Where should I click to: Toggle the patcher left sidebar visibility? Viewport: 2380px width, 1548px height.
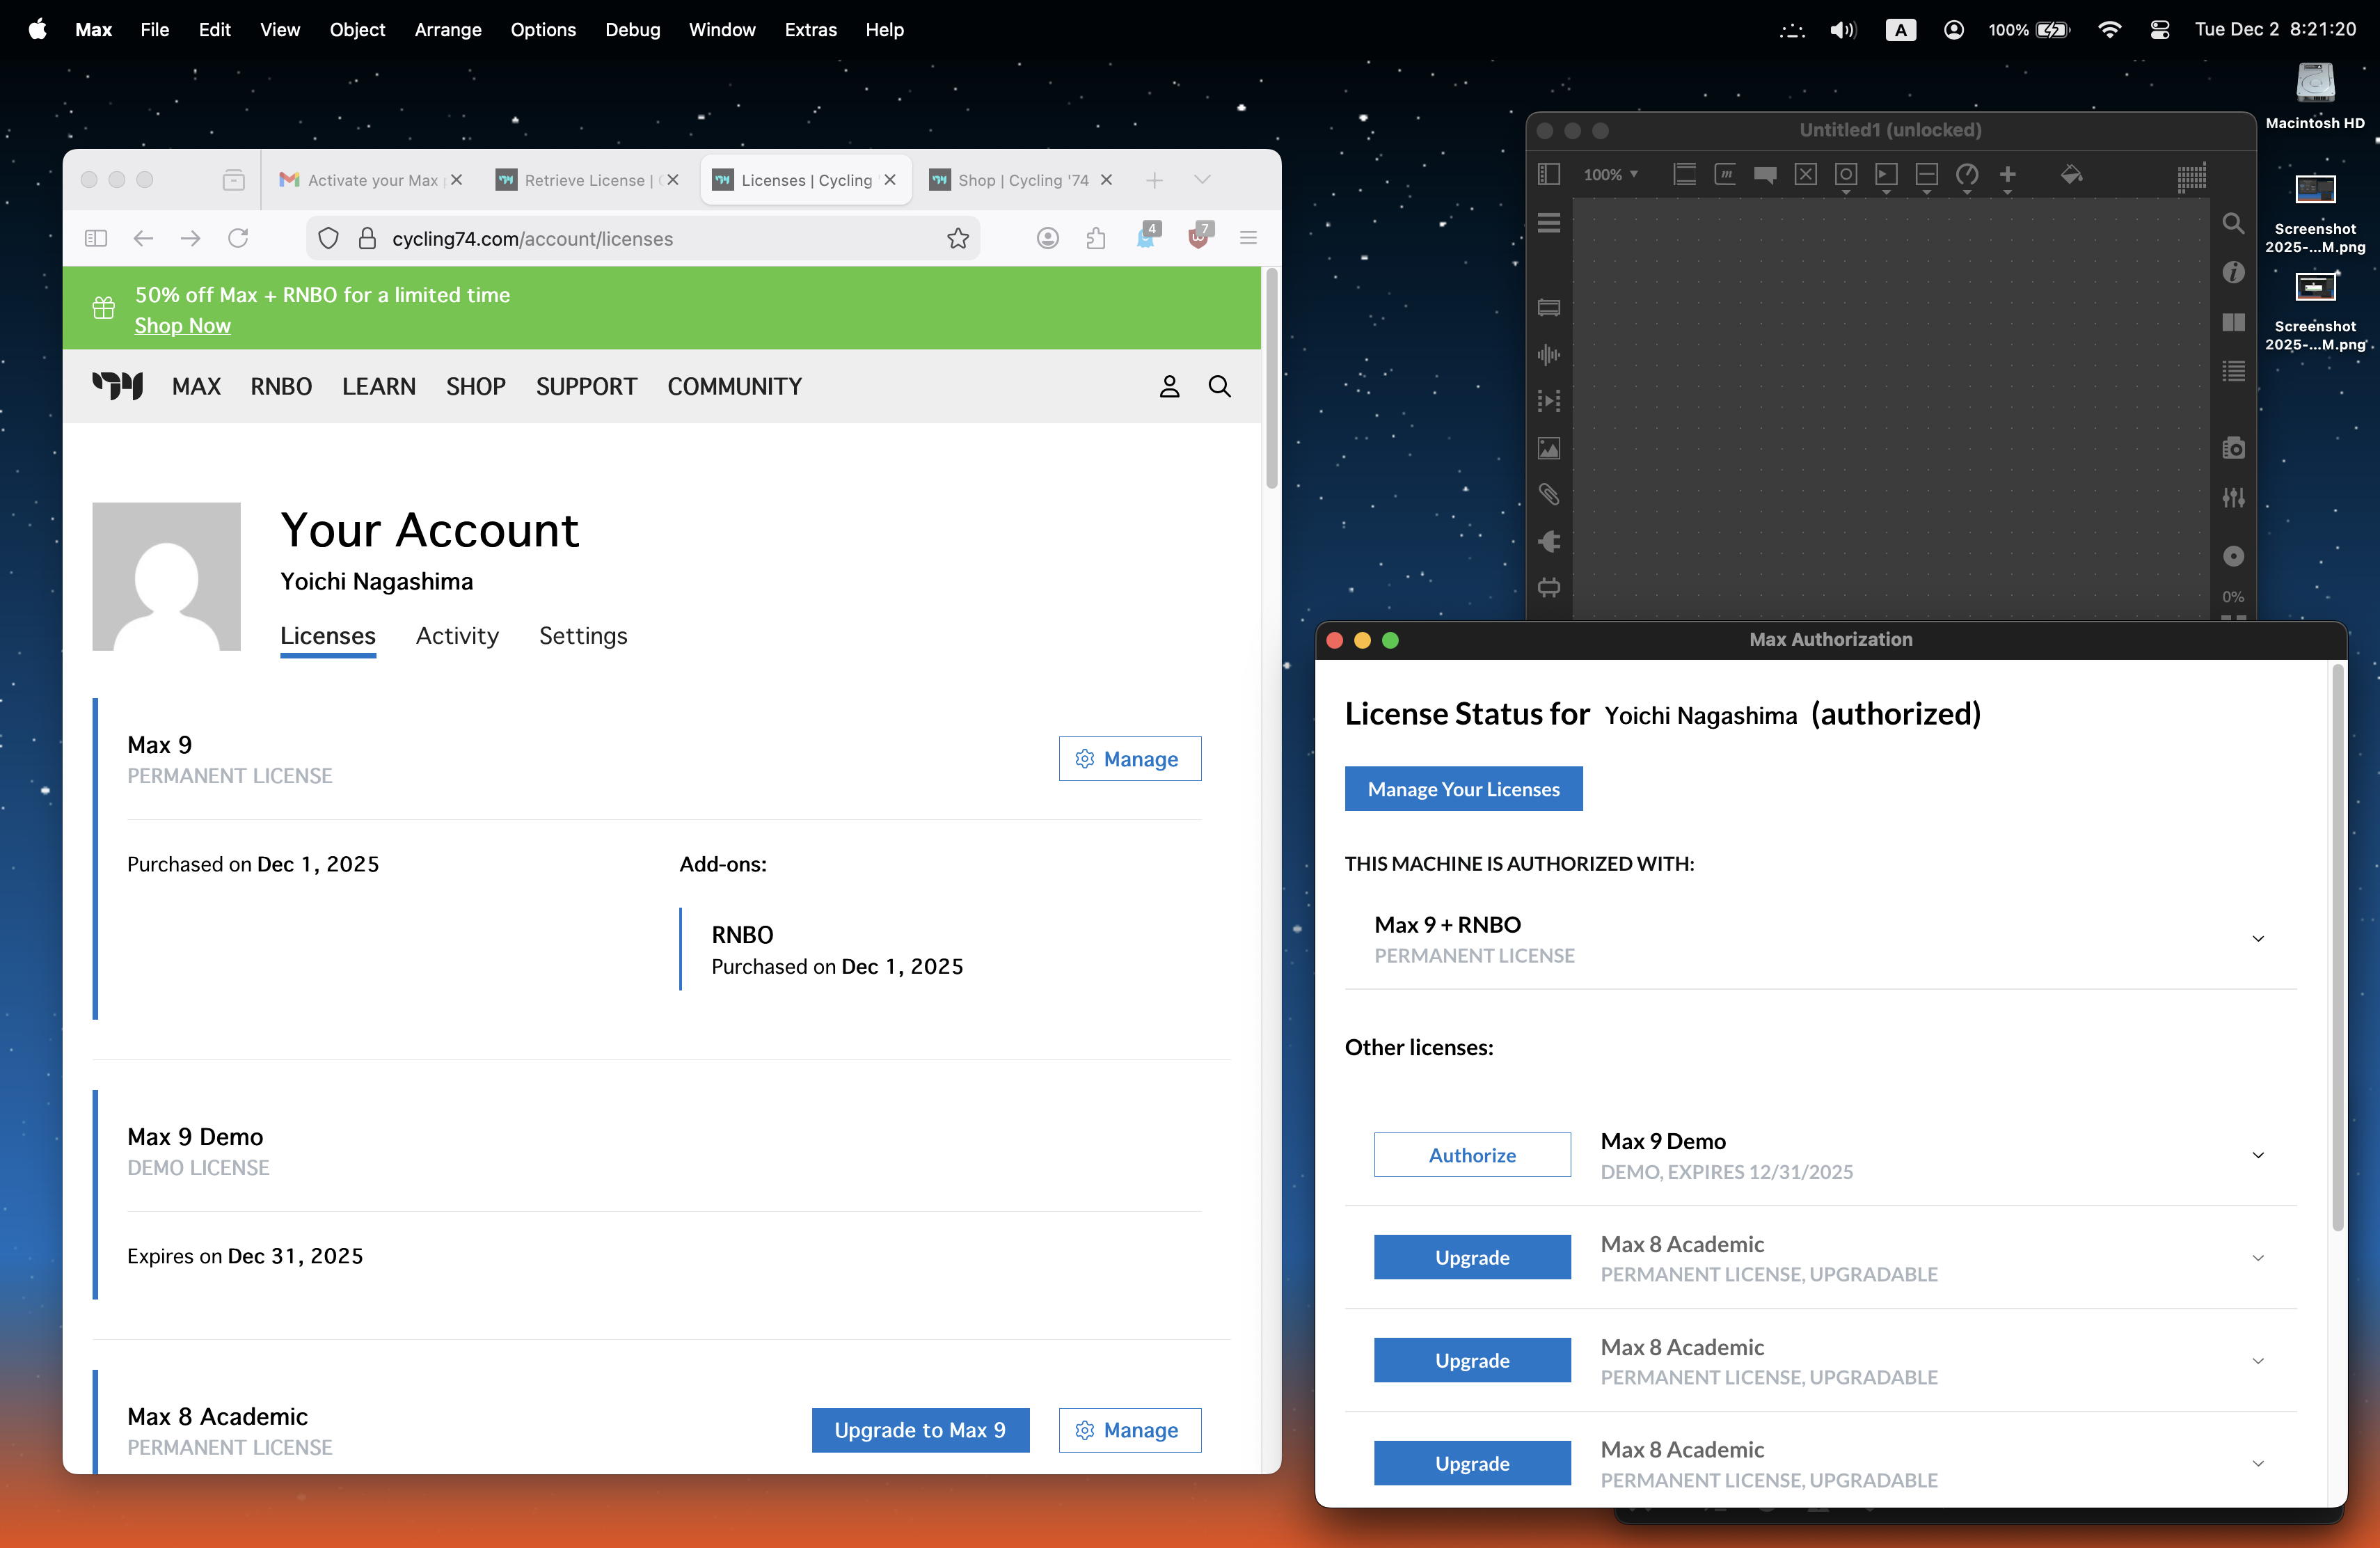click(1548, 175)
